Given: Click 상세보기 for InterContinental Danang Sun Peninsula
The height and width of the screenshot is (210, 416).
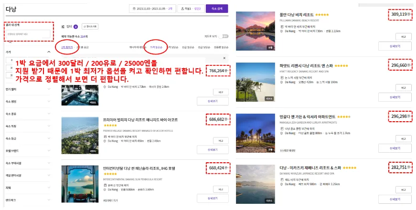Looking at the screenshot, I should (213, 198).
